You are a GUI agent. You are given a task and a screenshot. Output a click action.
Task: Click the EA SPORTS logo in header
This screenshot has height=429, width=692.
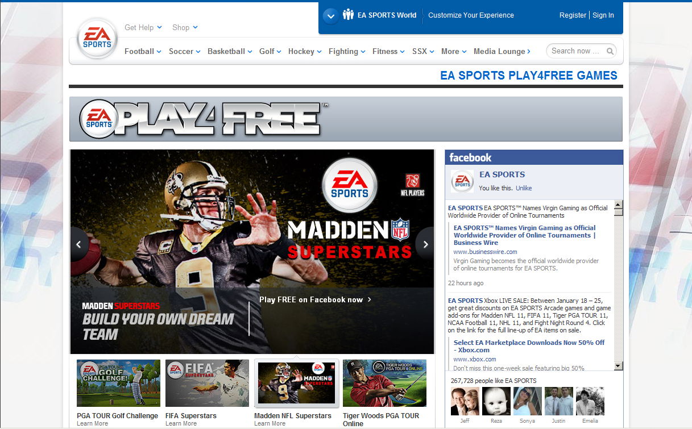[x=97, y=39]
